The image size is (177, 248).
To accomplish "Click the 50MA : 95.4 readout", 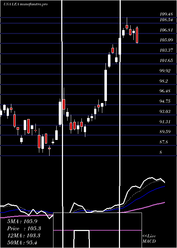I will (22, 243).
